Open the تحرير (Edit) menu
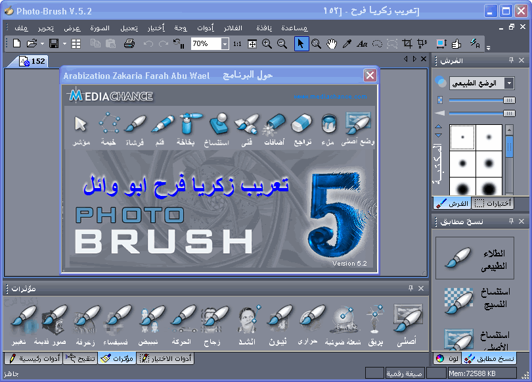Screen dimensions: 532x382 coord(46,28)
